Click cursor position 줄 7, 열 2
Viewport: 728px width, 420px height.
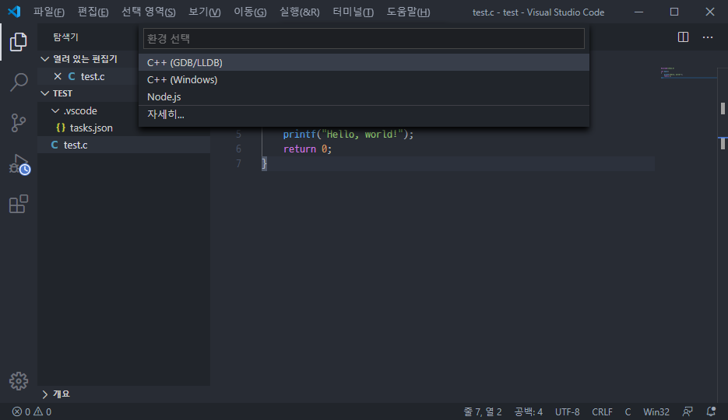tap(483, 411)
